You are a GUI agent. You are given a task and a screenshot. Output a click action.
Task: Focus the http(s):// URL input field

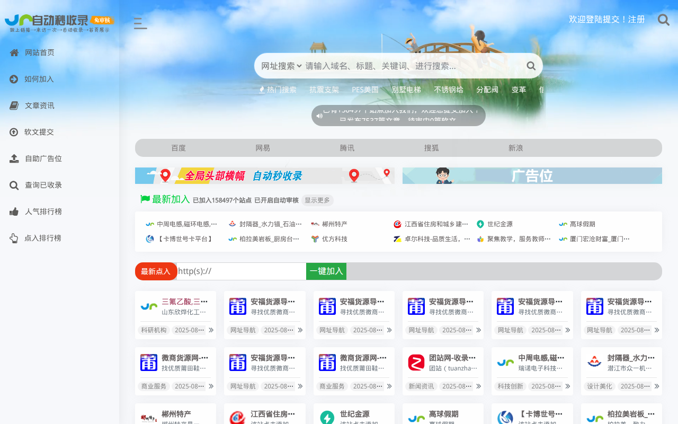(x=242, y=271)
